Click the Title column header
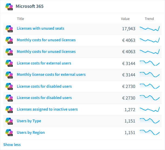This screenshot has width=165, height=150. (x=21, y=19)
